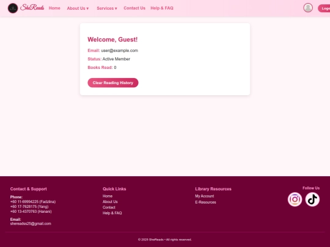Click the user@example.com email text
This screenshot has height=247, width=330.
(x=120, y=51)
